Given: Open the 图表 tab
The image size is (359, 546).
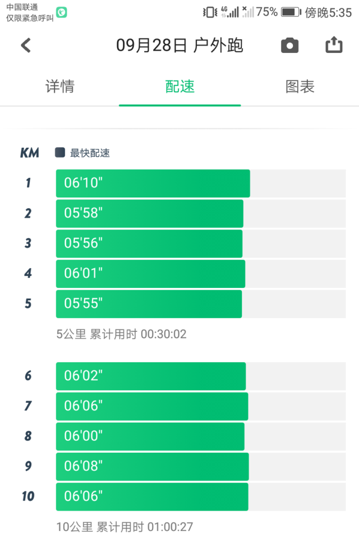Looking at the screenshot, I should pos(300,87).
